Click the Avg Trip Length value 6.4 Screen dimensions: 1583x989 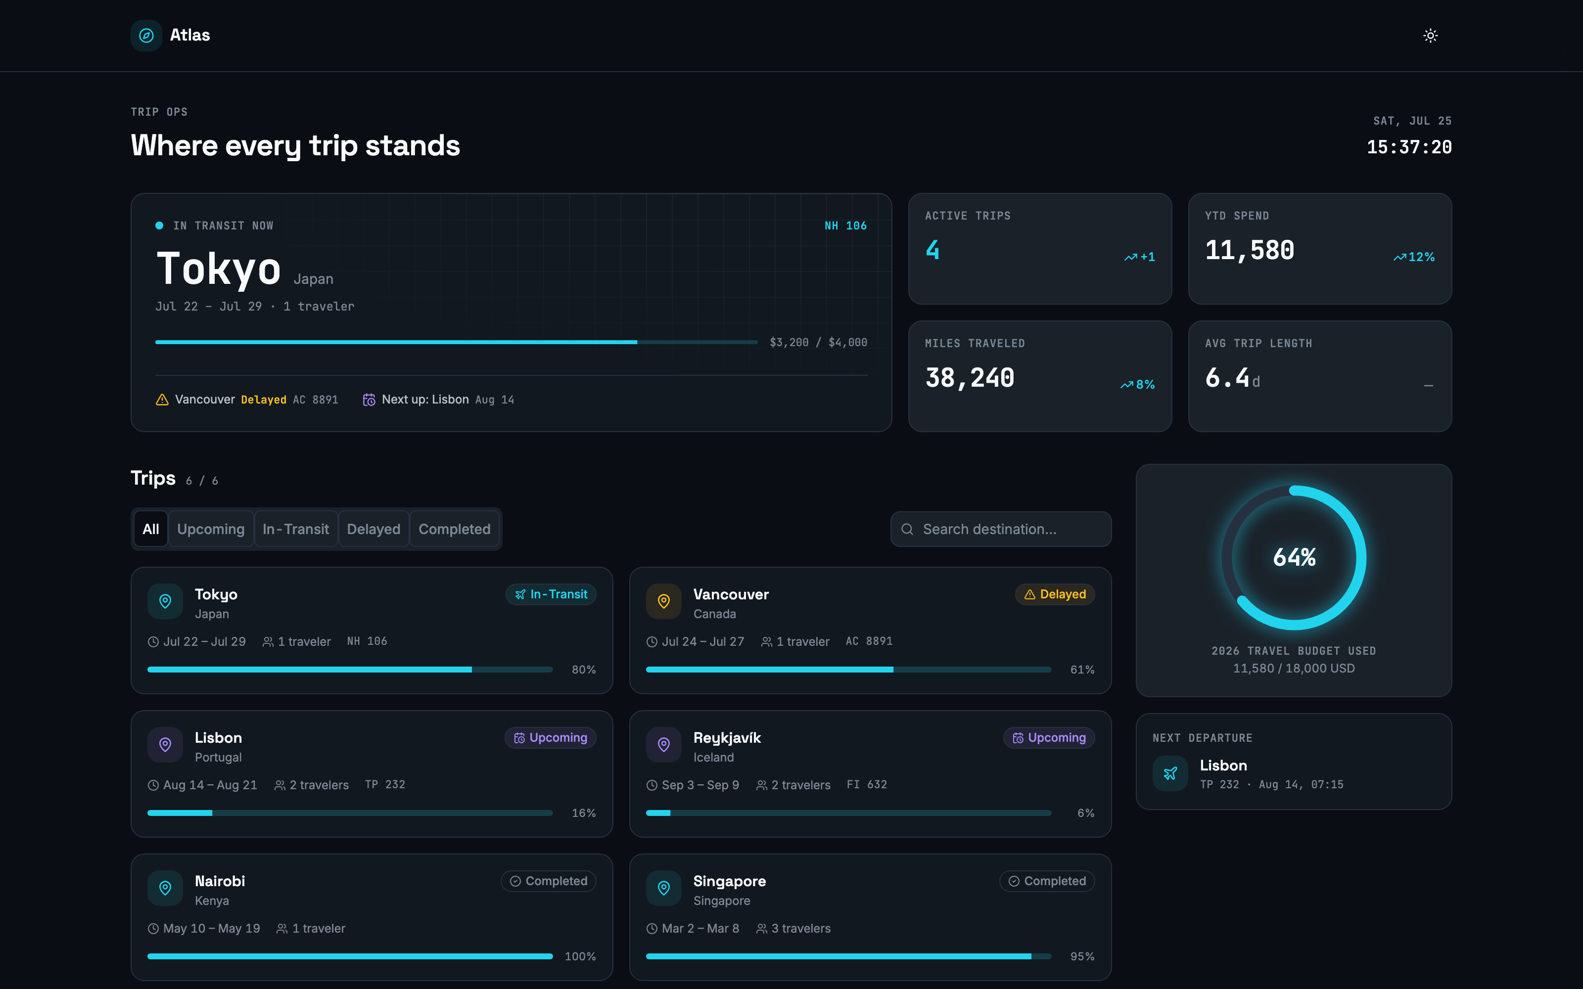(1227, 377)
